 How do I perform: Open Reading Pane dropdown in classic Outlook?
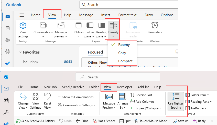[199, 102]
